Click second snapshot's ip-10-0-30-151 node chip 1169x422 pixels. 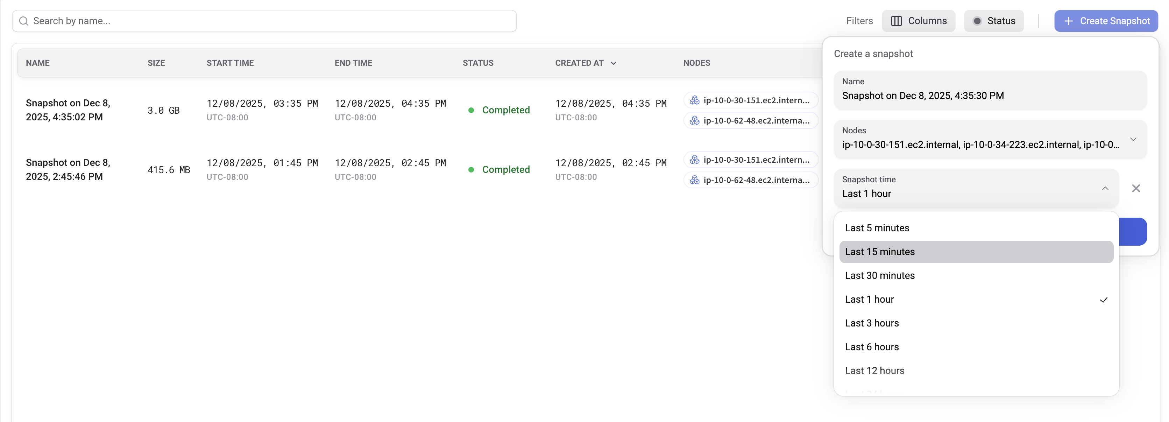tap(751, 160)
